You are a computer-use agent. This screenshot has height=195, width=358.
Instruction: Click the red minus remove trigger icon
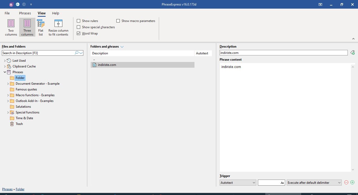[x=346, y=182]
